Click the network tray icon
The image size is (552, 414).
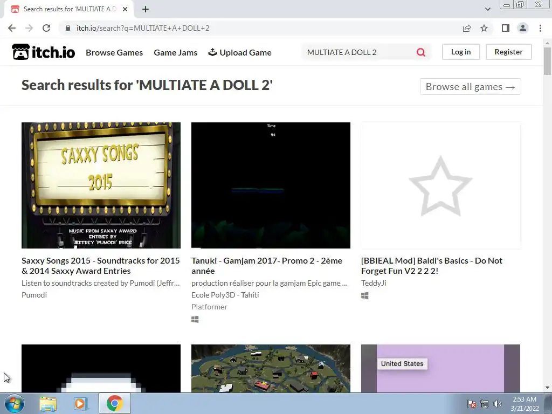pyautogui.click(x=485, y=404)
